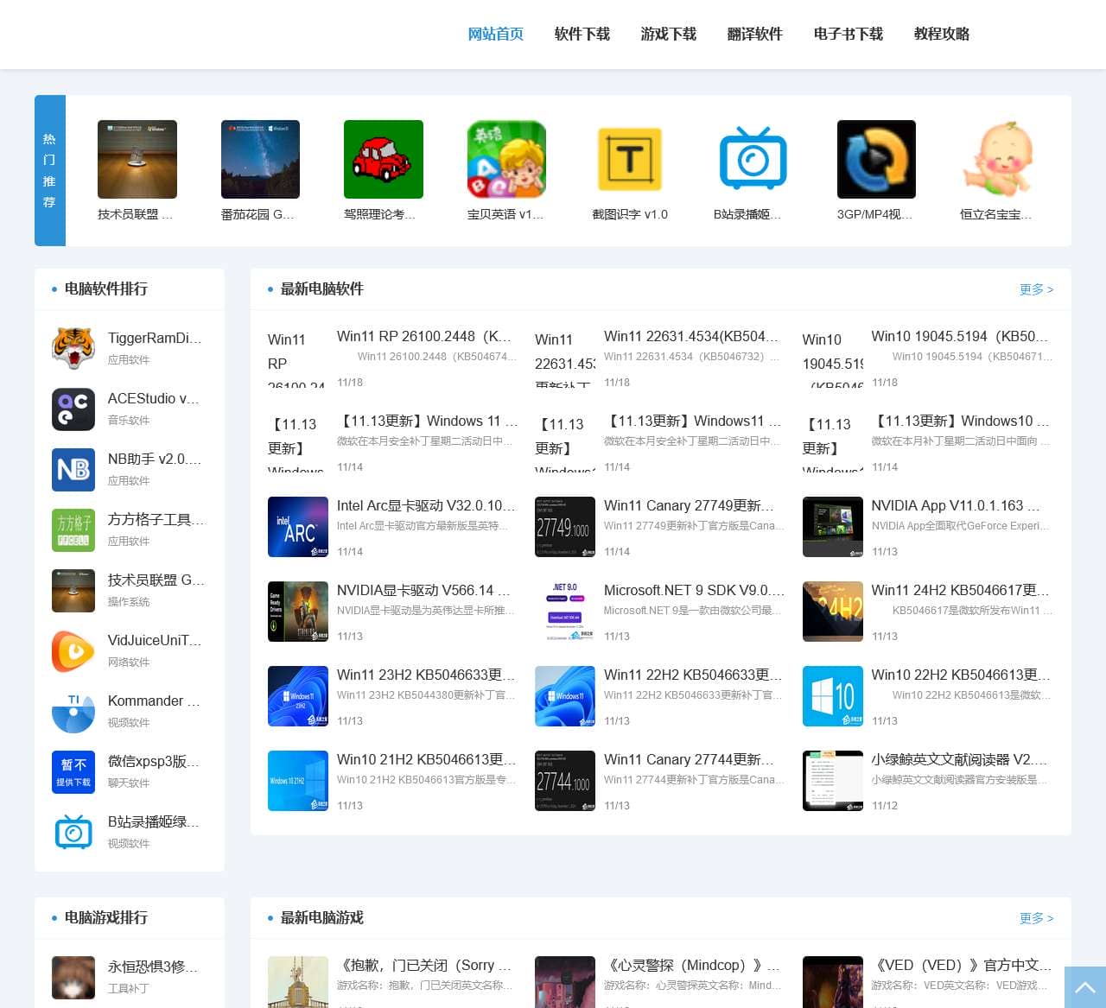Screen dimensions: 1106x1008
Task: Select 恒立名宝宝 baby icon
Action: (999, 159)
